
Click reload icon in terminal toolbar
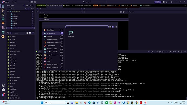[152, 52]
